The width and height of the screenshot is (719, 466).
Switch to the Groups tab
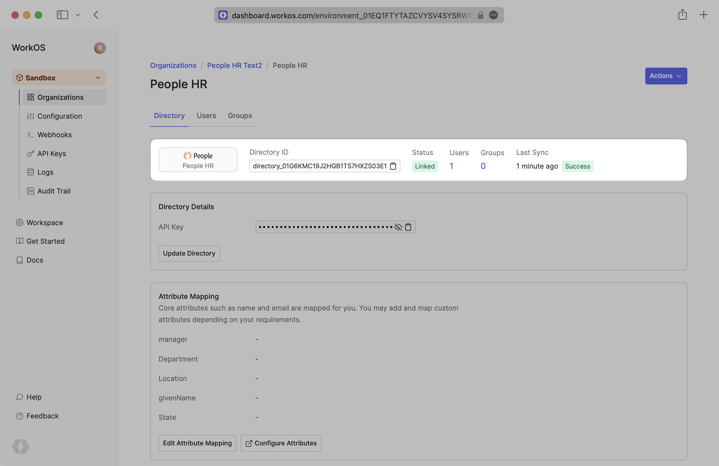tap(240, 116)
